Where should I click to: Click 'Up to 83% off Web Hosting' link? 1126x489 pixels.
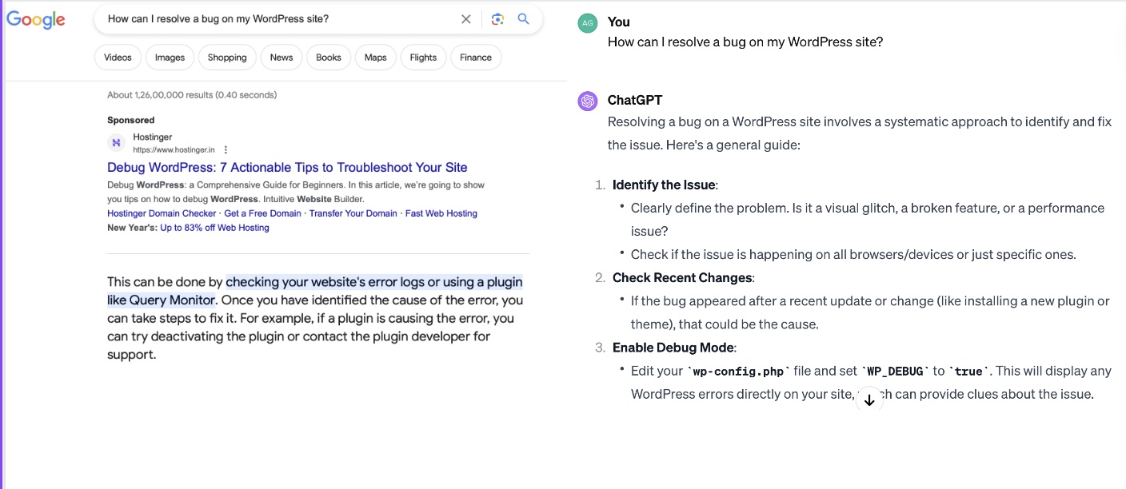pos(214,228)
